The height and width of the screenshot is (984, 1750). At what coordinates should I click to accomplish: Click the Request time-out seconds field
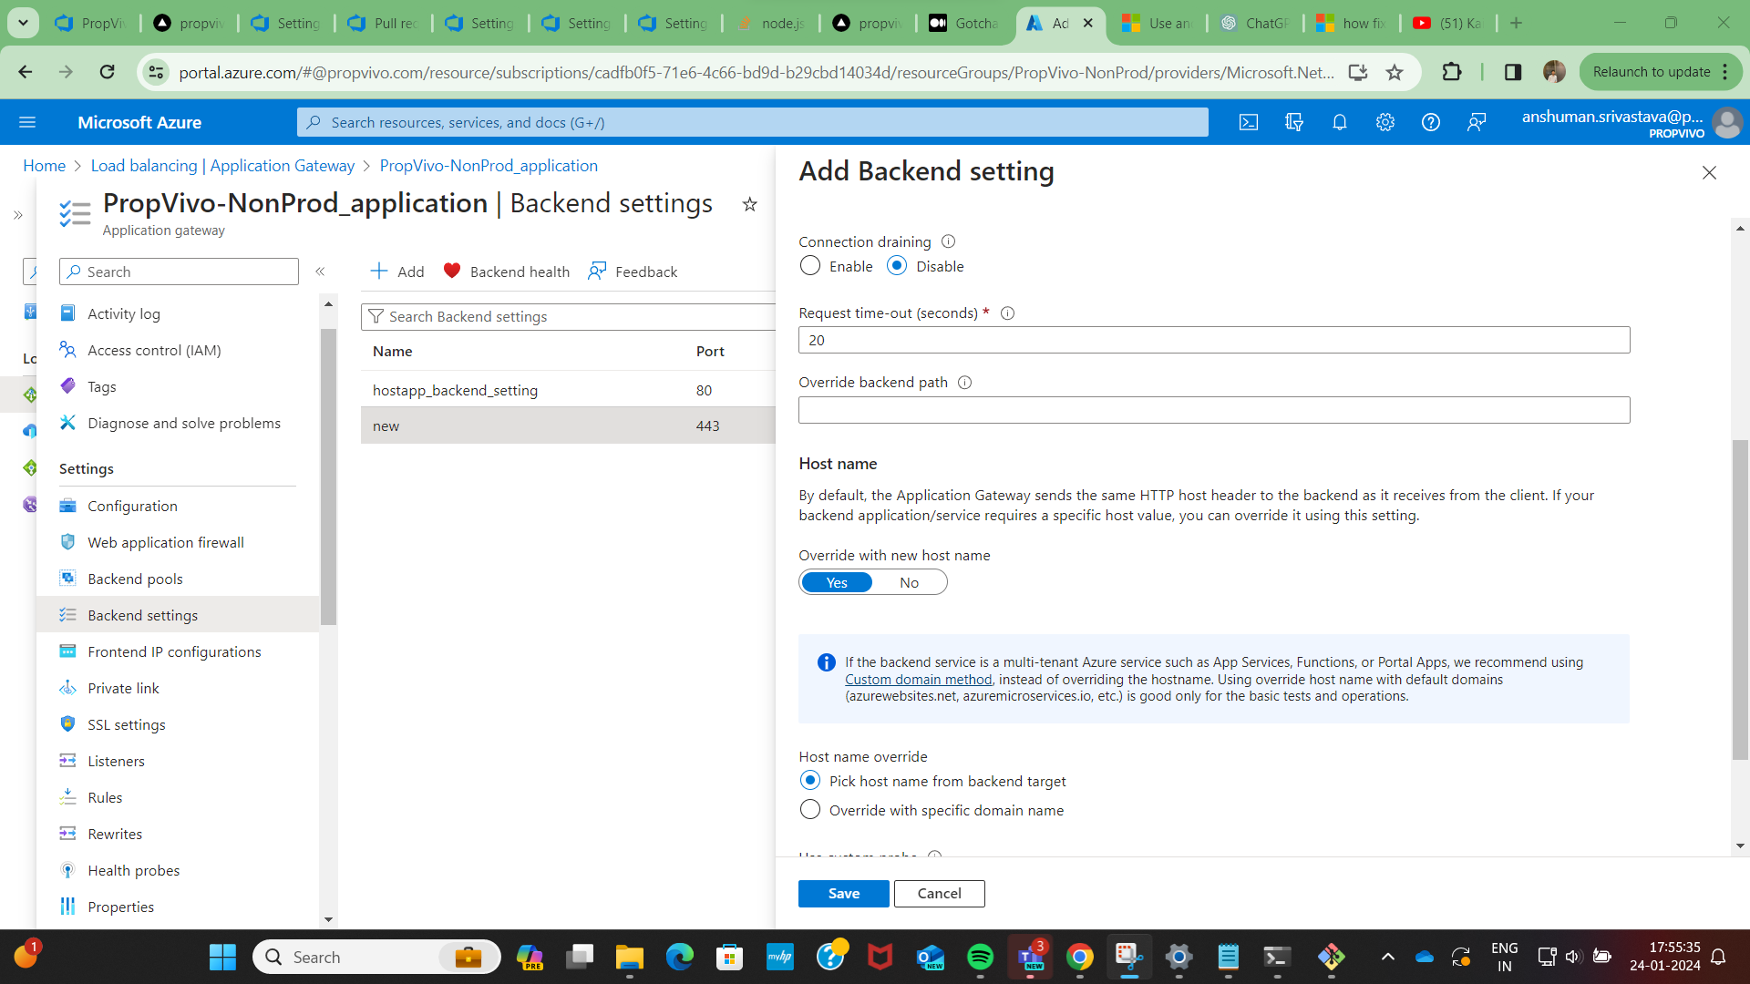[1214, 340]
